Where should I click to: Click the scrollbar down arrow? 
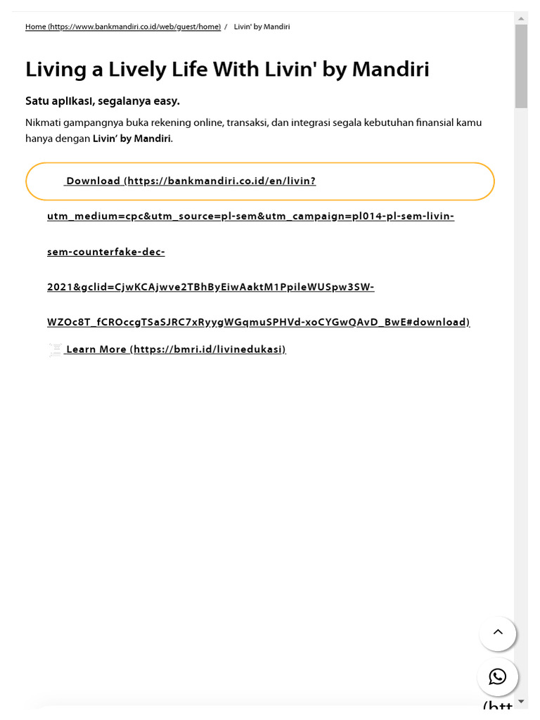(x=521, y=701)
